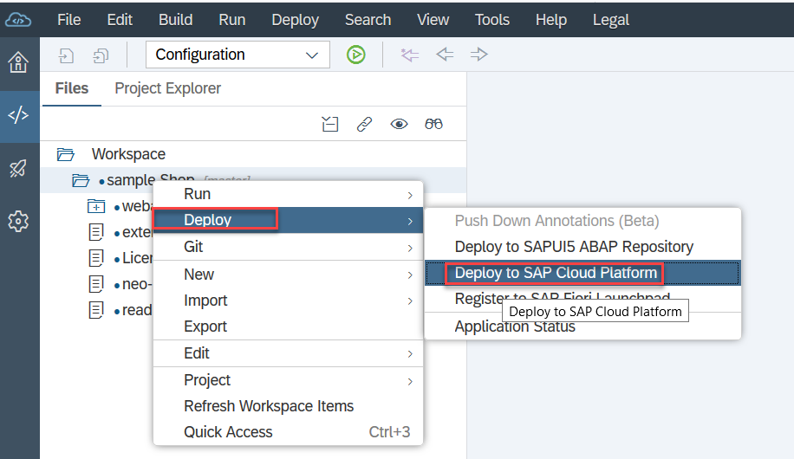The width and height of the screenshot is (794, 459).
Task: Run the application with green play button
Action: [356, 55]
